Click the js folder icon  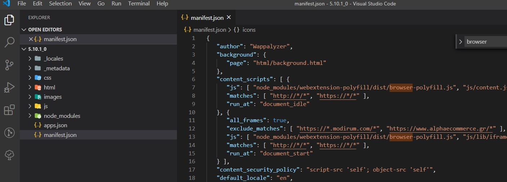pyautogui.click(x=38, y=106)
